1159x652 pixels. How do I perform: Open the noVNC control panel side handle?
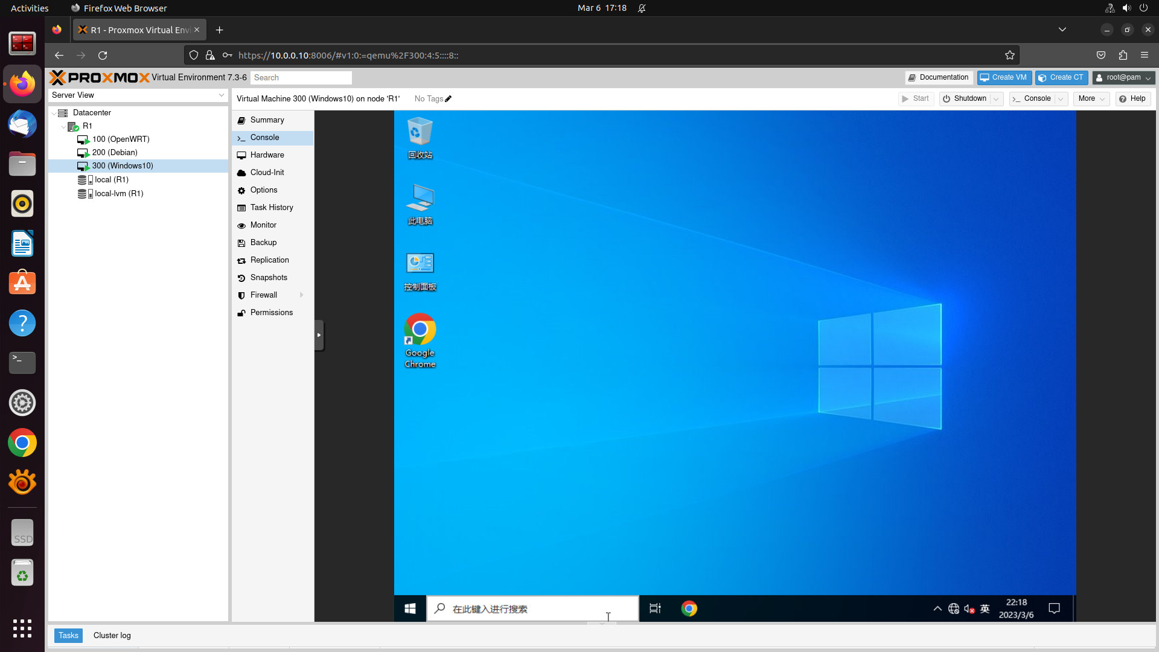[x=319, y=335]
